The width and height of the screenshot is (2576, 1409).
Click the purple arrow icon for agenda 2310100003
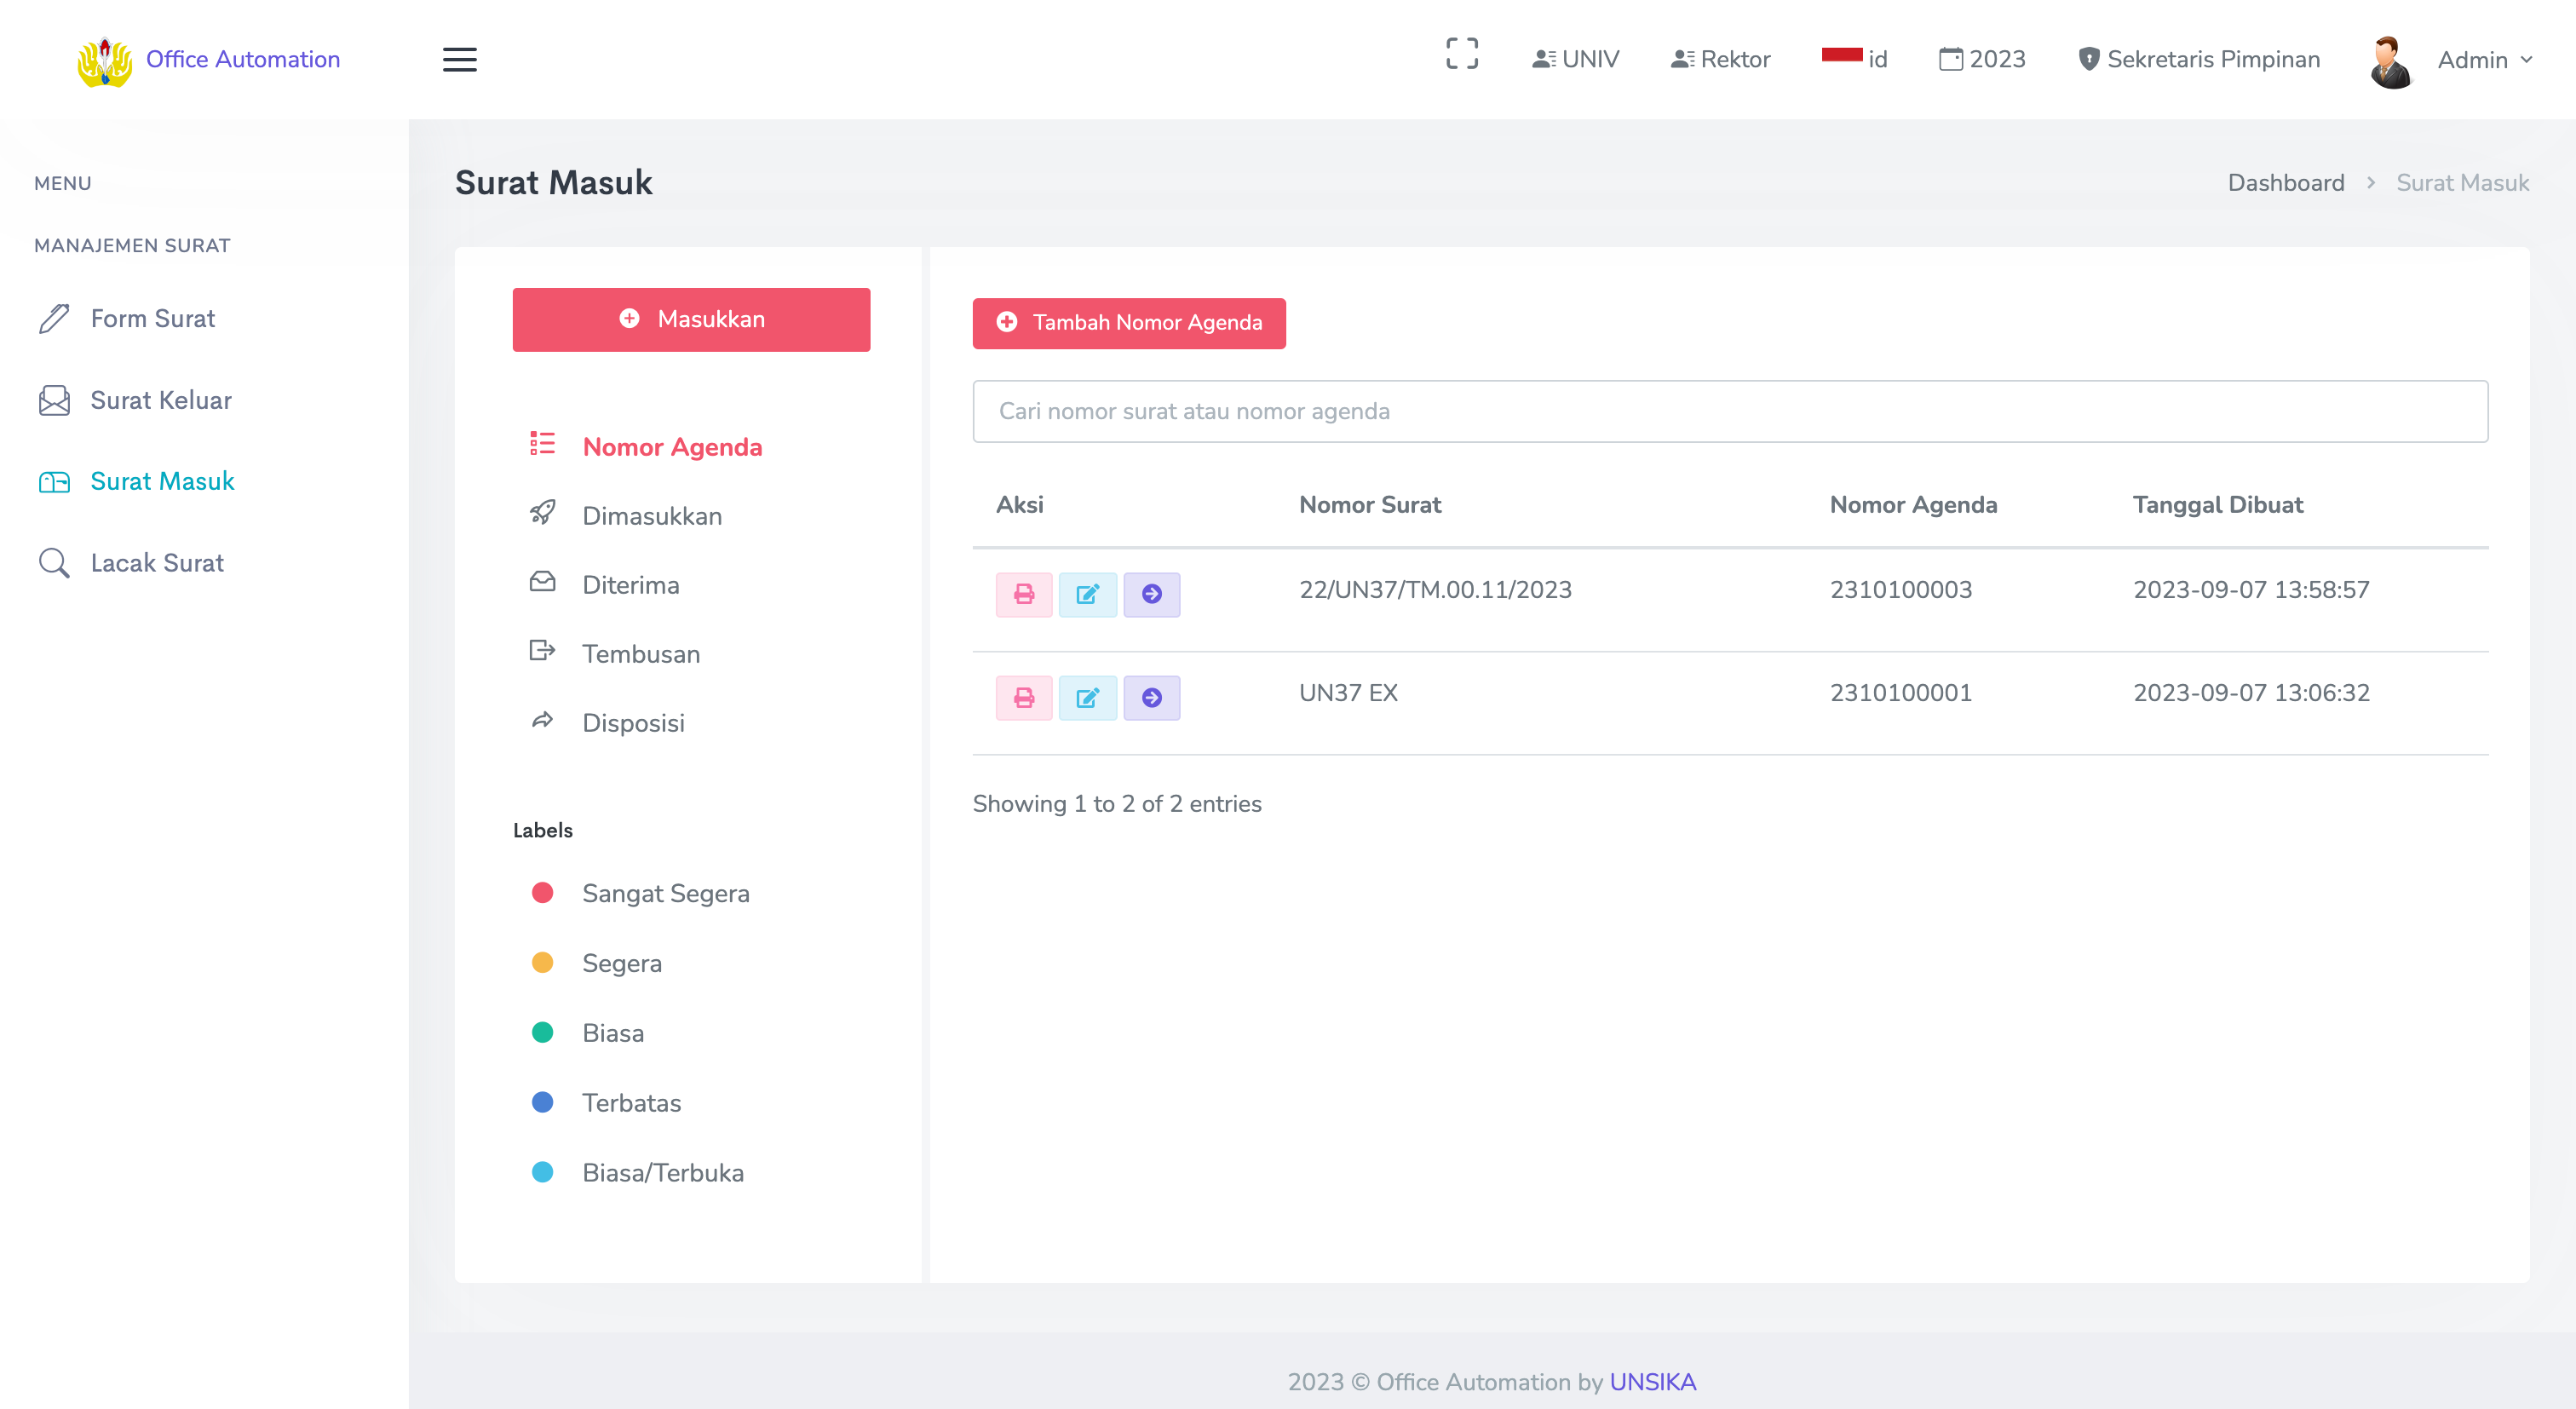(1151, 594)
